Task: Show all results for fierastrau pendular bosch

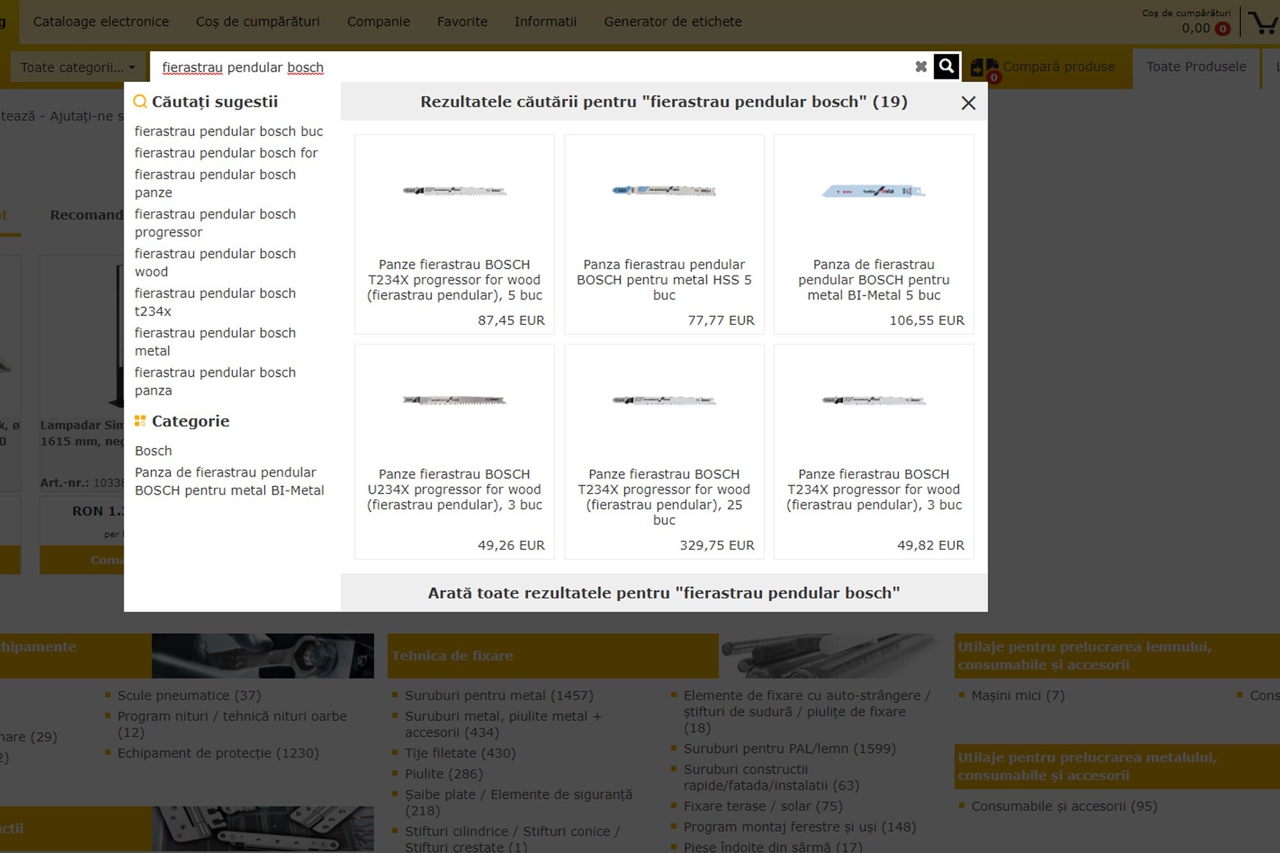Action: tap(664, 593)
